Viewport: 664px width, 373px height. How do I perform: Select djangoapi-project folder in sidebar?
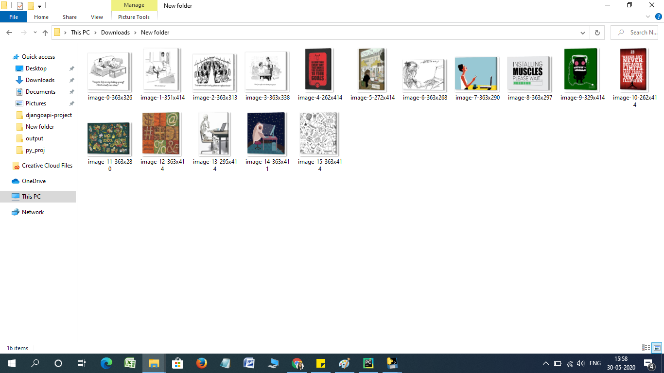[49, 115]
